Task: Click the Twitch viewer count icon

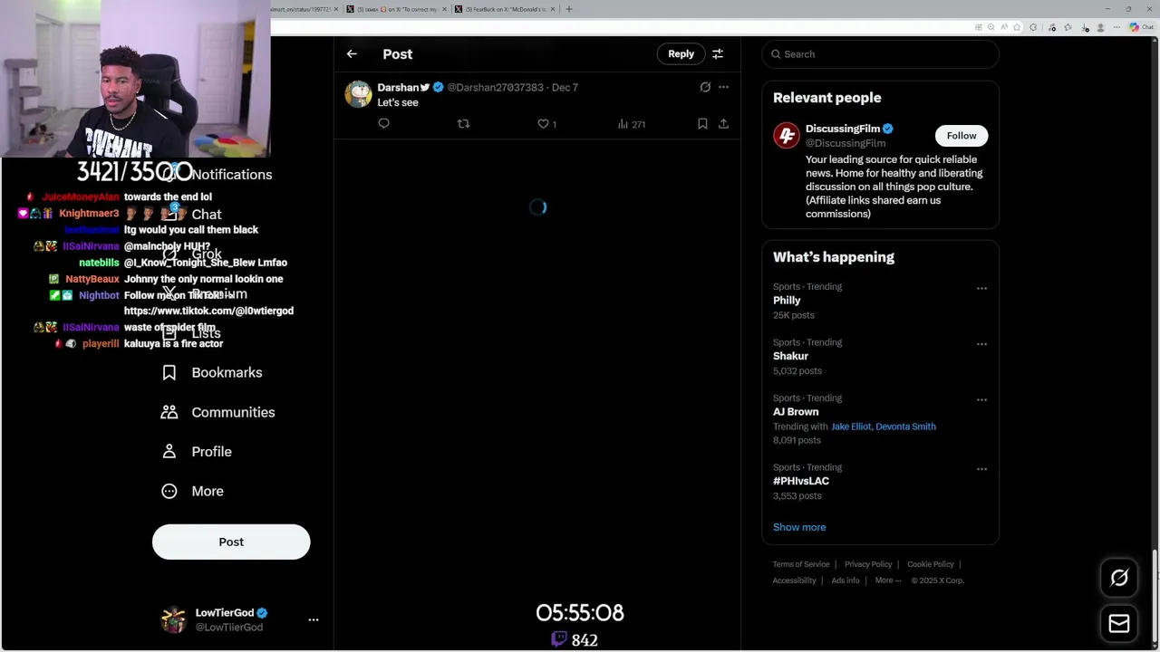Action: (x=559, y=639)
